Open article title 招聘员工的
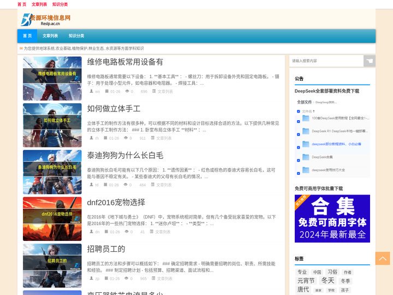 pyautogui.click(x=106, y=249)
